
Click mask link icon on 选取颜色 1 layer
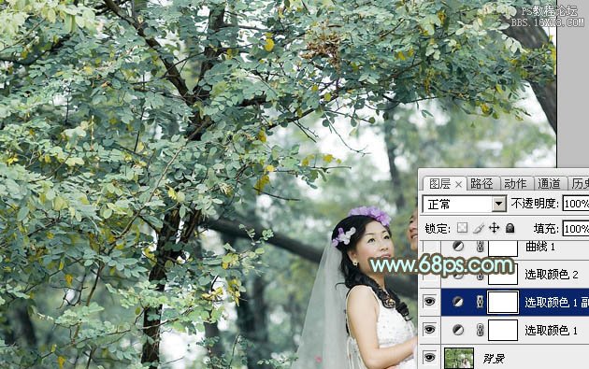(x=480, y=330)
